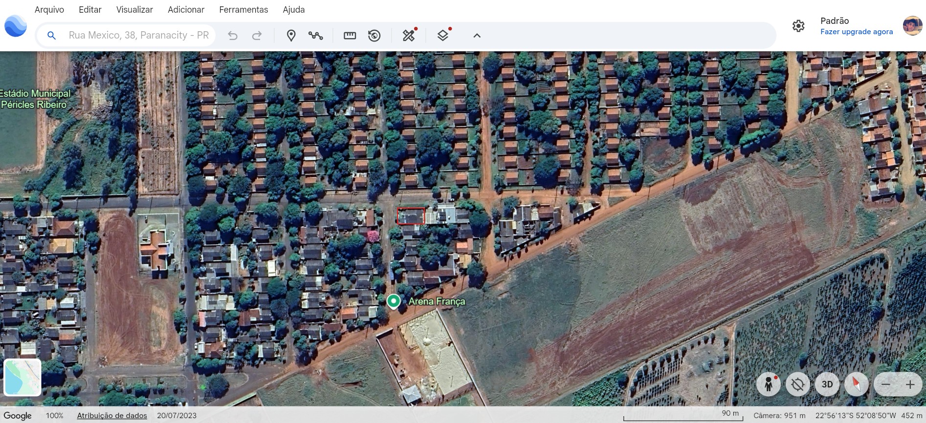Click the search field with Rua Mexico
This screenshot has width=926, height=423.
pyautogui.click(x=139, y=36)
